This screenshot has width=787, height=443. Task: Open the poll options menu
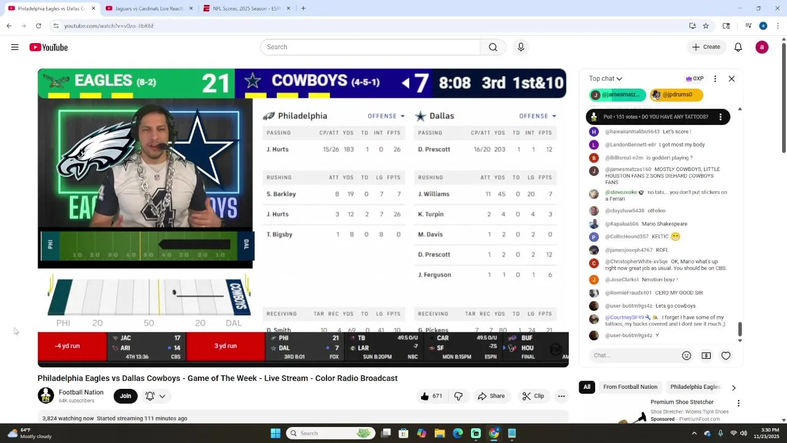721,117
